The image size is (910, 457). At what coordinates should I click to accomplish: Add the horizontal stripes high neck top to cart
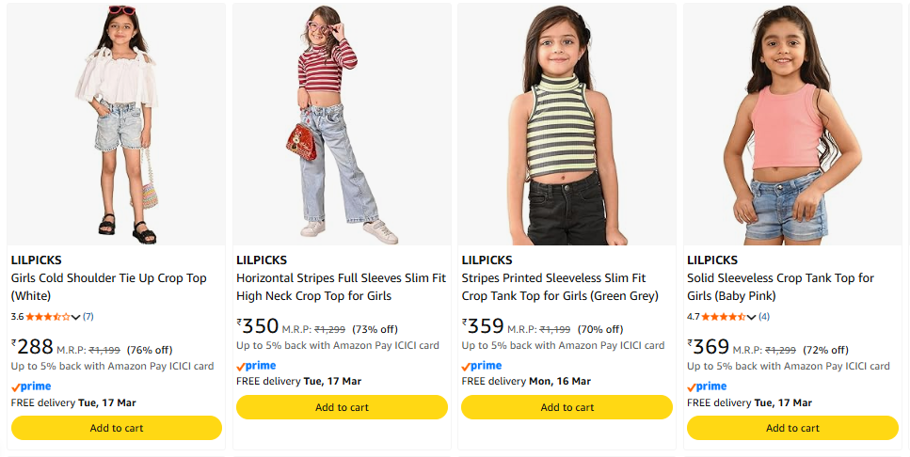tap(342, 407)
